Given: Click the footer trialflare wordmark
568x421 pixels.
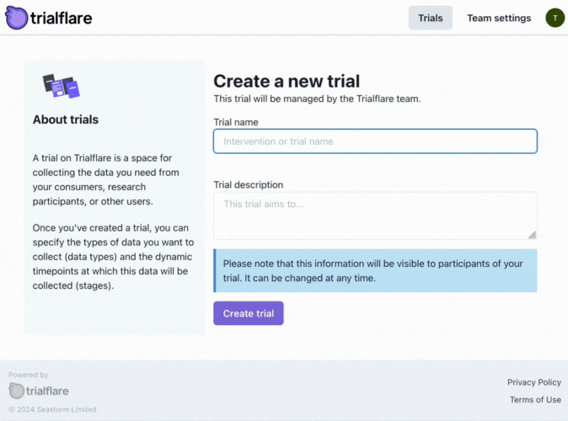Looking at the screenshot, I should pos(47,391).
